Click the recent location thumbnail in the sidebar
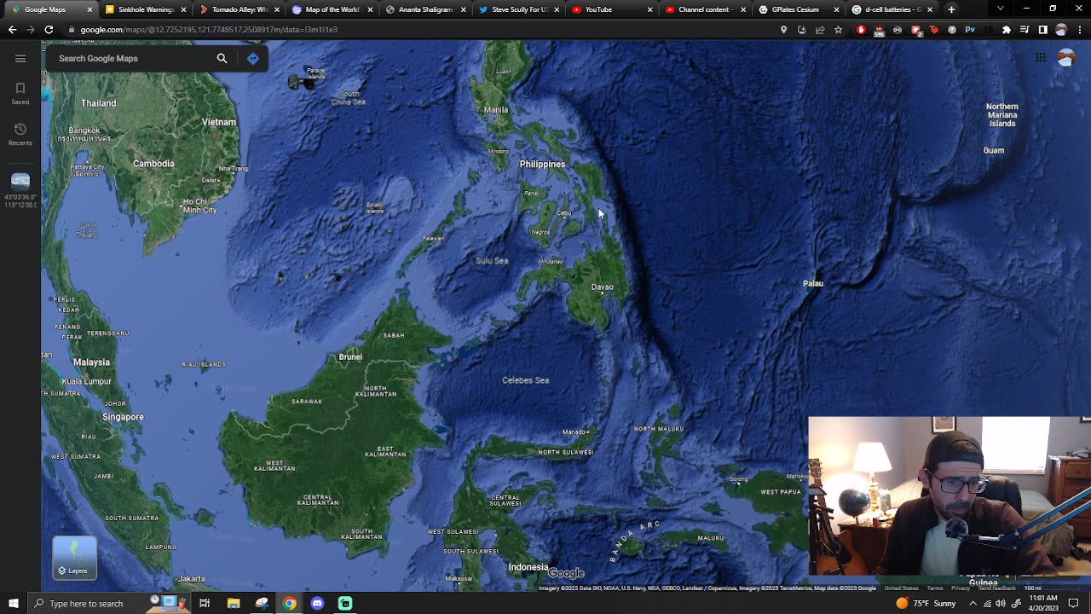Screen dimensions: 1091x614 pyautogui.click(x=20, y=181)
